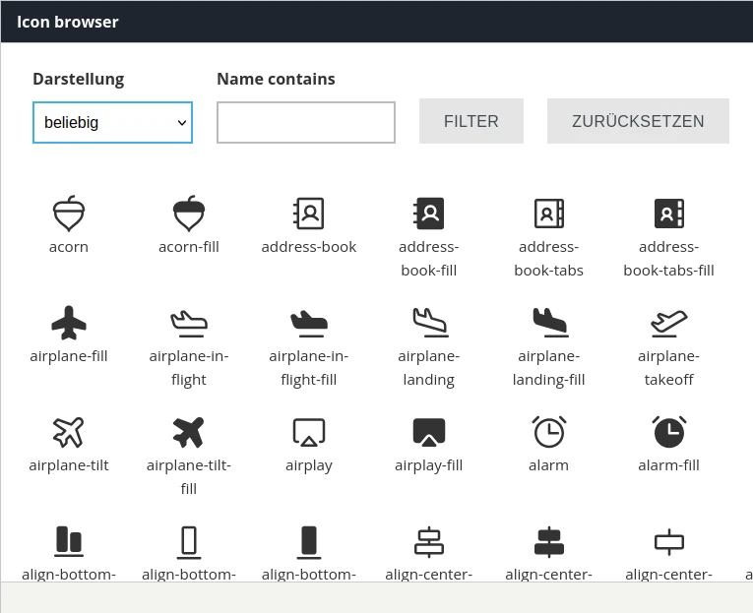
Task: Choose the filled single-bar align-bottom icon
Action: point(309,542)
